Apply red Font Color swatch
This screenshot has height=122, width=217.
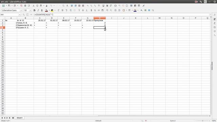tap(46, 10)
